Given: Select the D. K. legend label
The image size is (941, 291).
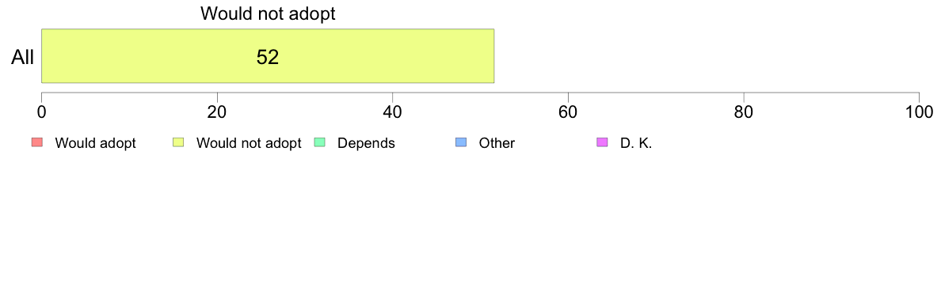Looking at the screenshot, I should 636,143.
